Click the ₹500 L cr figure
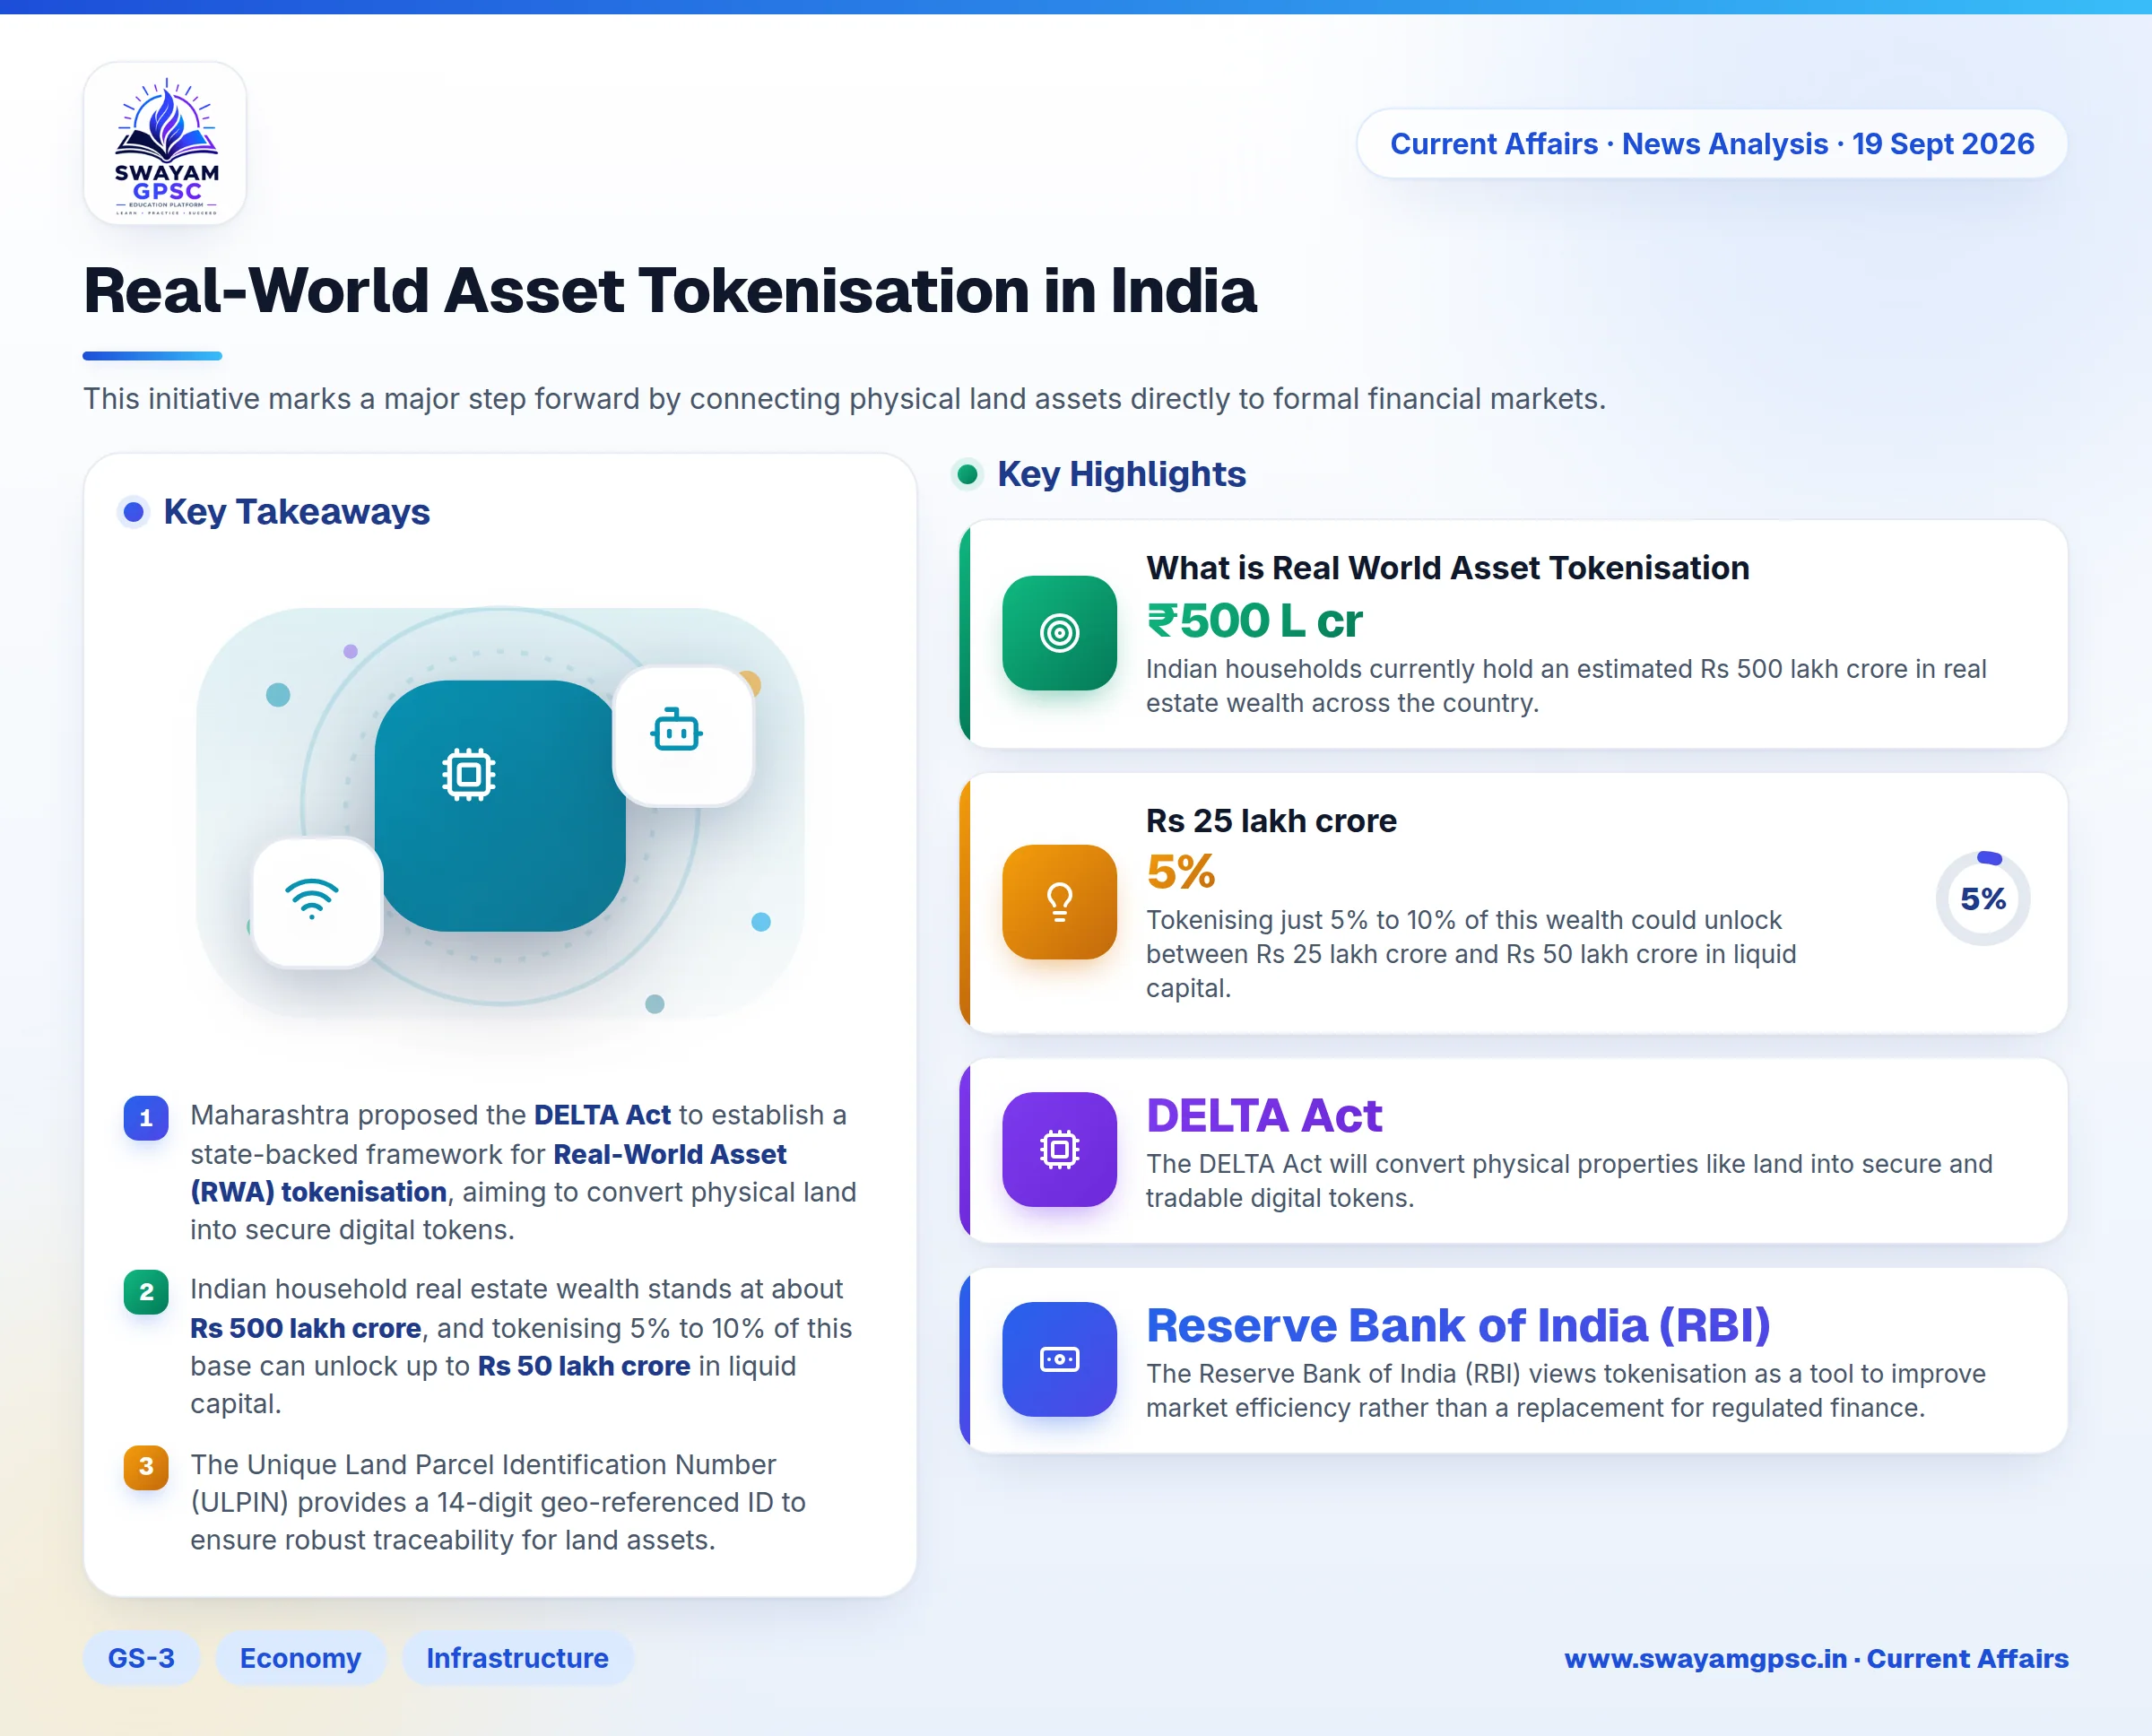This screenshot has width=2152, height=1736. pyautogui.click(x=1255, y=621)
